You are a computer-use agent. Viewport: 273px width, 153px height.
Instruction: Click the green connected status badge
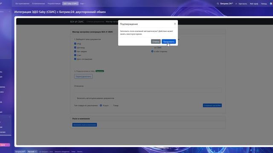click(100, 71)
